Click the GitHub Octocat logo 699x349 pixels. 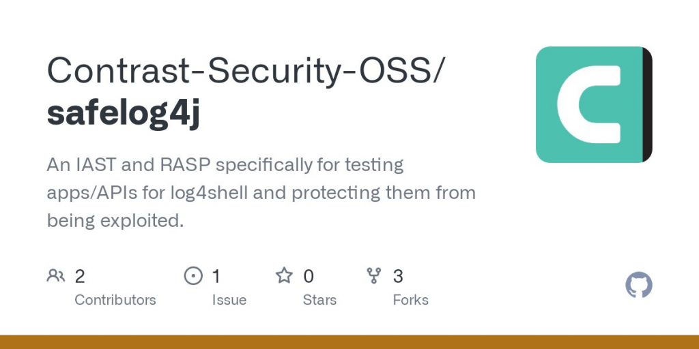pos(639,285)
